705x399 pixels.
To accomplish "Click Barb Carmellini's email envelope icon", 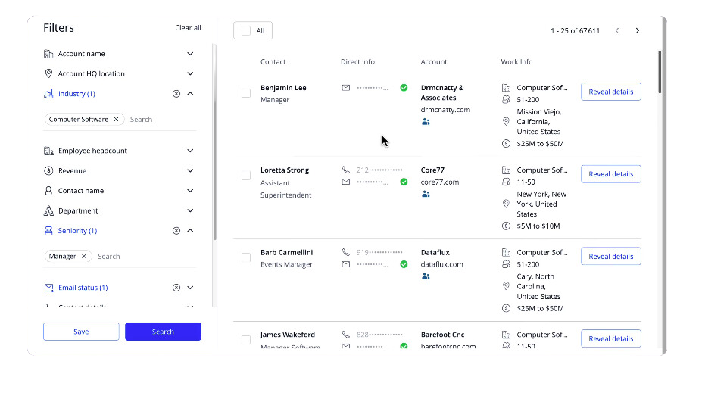I will [346, 265].
